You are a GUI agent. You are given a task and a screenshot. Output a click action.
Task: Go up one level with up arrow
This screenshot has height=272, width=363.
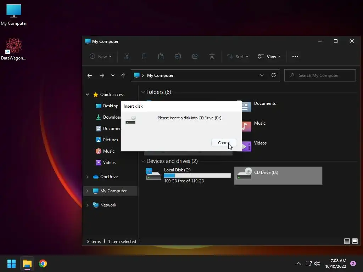coord(123,75)
